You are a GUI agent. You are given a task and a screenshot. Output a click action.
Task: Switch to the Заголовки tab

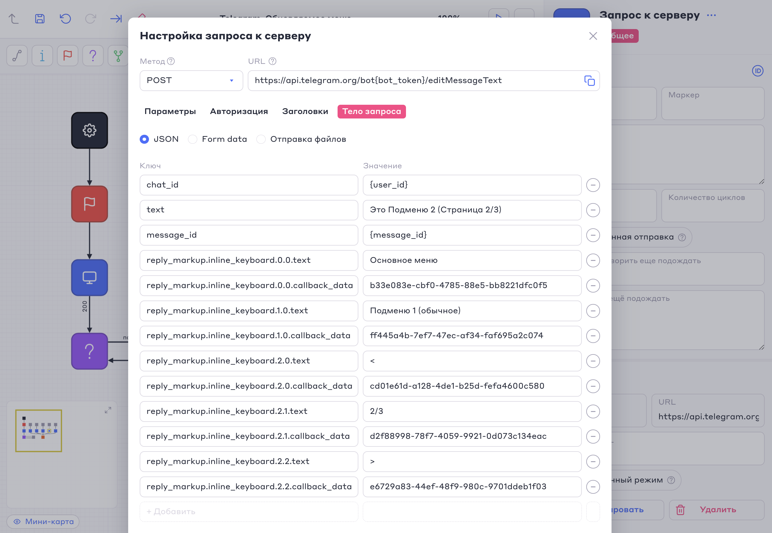tap(305, 111)
